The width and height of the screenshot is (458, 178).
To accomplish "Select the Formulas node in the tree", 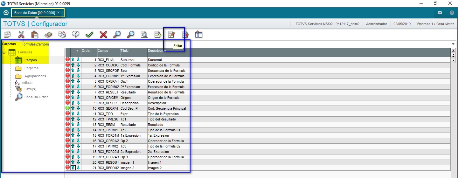I will point(25,52).
